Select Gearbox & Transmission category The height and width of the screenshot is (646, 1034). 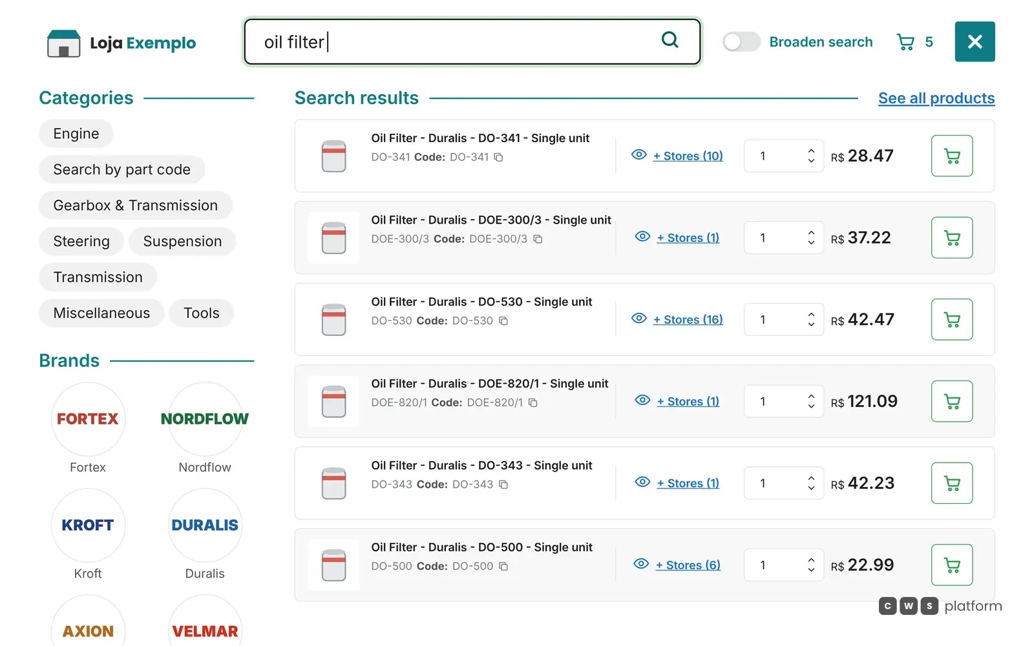point(136,205)
